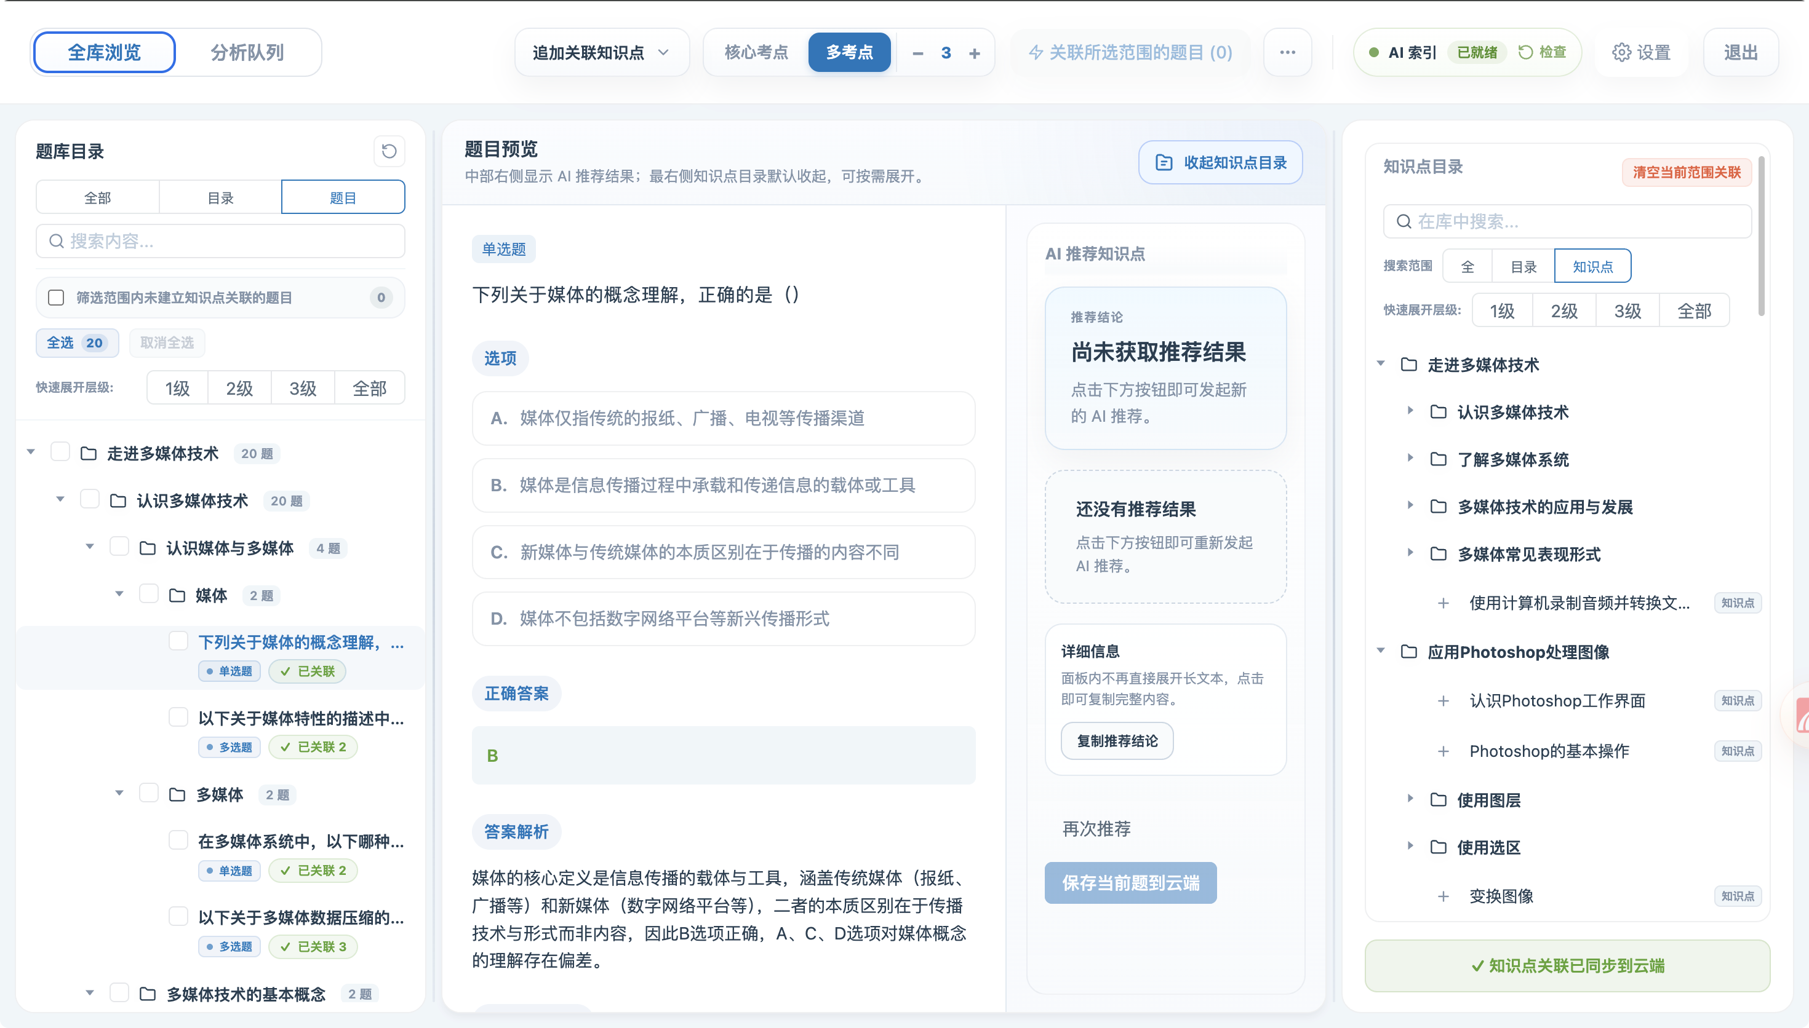Click the 检查 refresh icon in AI 索引
Screen dimensions: 1809x1028
pos(1526,52)
